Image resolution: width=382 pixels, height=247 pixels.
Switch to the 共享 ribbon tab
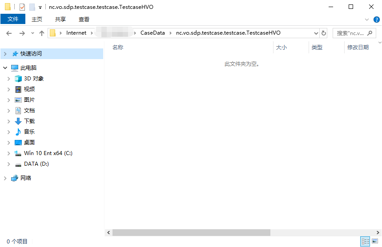(x=60, y=19)
